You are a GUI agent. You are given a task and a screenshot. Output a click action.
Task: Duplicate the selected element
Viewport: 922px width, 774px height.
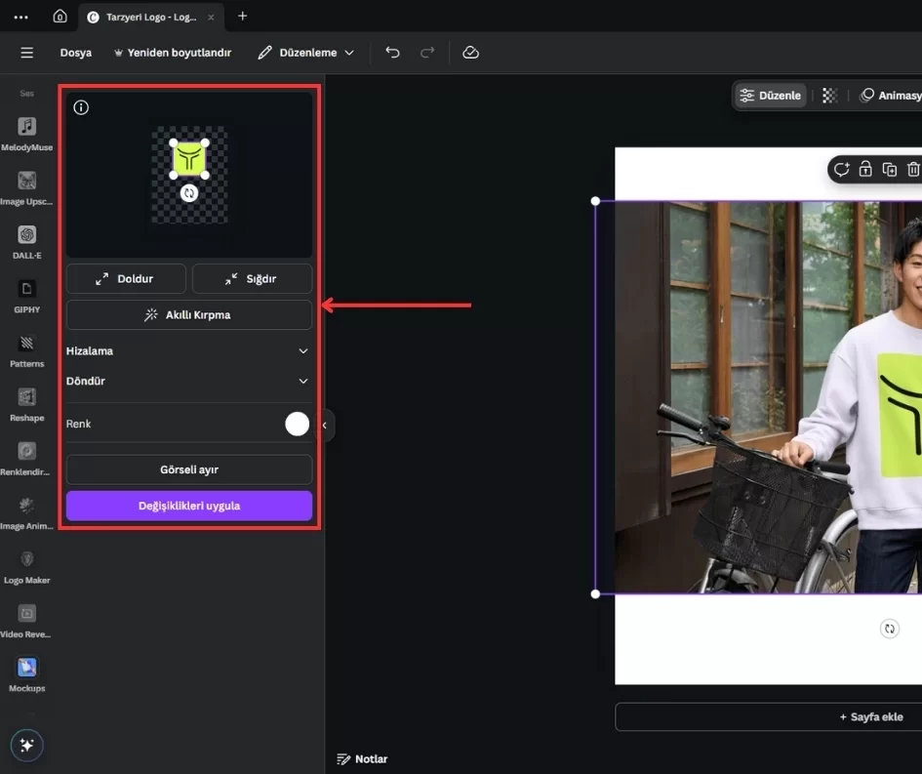[889, 170]
